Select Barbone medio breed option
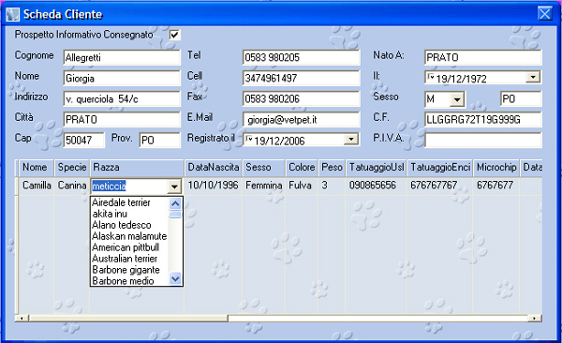The width and height of the screenshot is (562, 343). point(129,280)
